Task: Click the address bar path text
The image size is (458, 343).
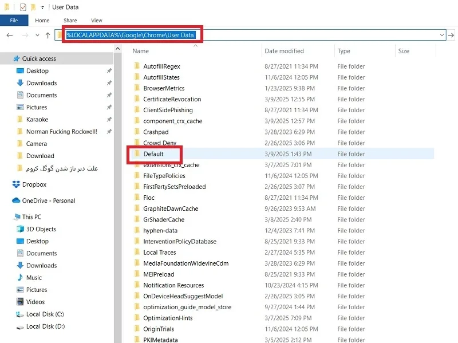Action: 130,35
